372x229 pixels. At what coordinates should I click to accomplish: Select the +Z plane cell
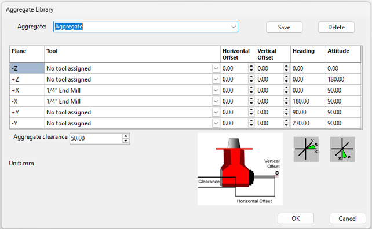coord(27,79)
